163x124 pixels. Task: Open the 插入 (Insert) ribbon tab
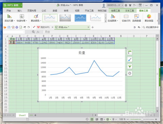(20, 11)
